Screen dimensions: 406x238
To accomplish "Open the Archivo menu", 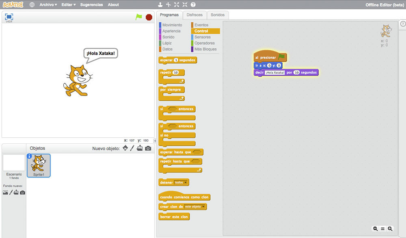I will tap(48, 4).
